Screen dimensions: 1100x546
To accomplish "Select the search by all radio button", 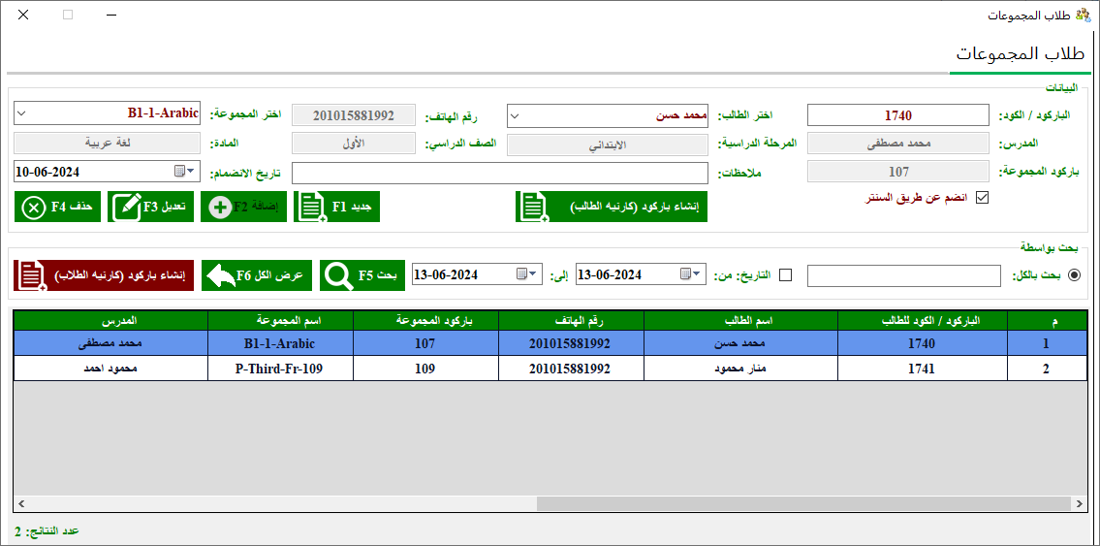I will 1074,275.
